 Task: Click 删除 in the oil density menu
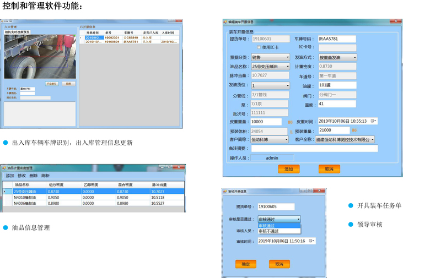tap(34, 176)
